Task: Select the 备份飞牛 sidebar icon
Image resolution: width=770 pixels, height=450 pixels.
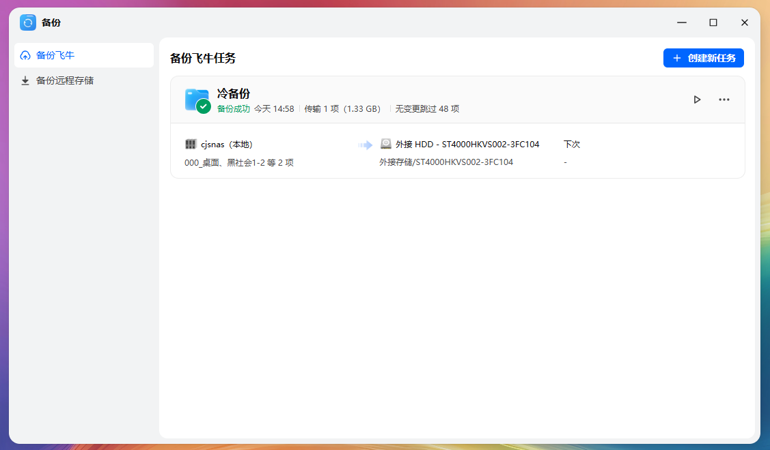Action: 25,55
